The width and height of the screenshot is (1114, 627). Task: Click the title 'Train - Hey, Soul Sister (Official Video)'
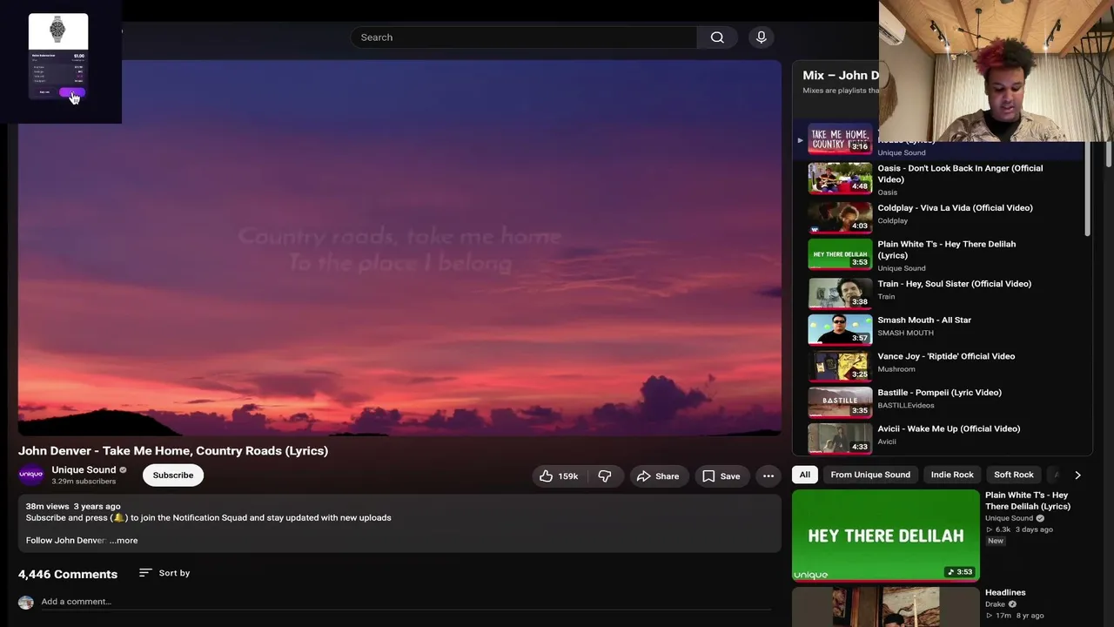pyautogui.click(x=954, y=284)
